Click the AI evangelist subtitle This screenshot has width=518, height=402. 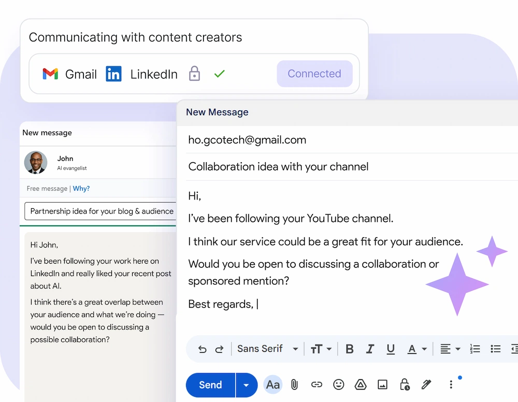click(71, 168)
